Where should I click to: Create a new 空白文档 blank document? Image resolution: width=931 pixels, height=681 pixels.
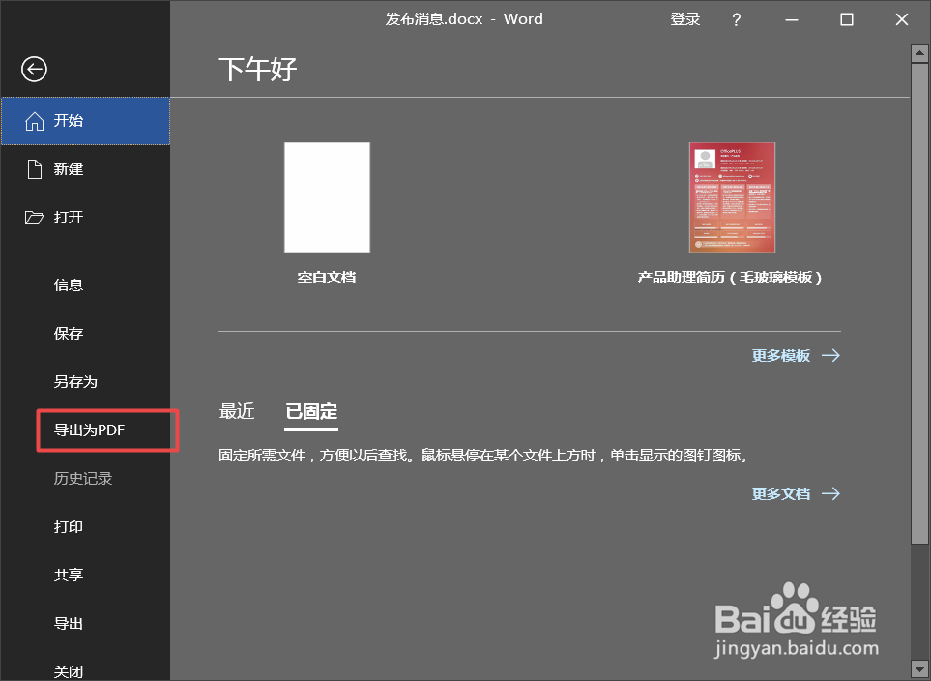[x=327, y=197]
